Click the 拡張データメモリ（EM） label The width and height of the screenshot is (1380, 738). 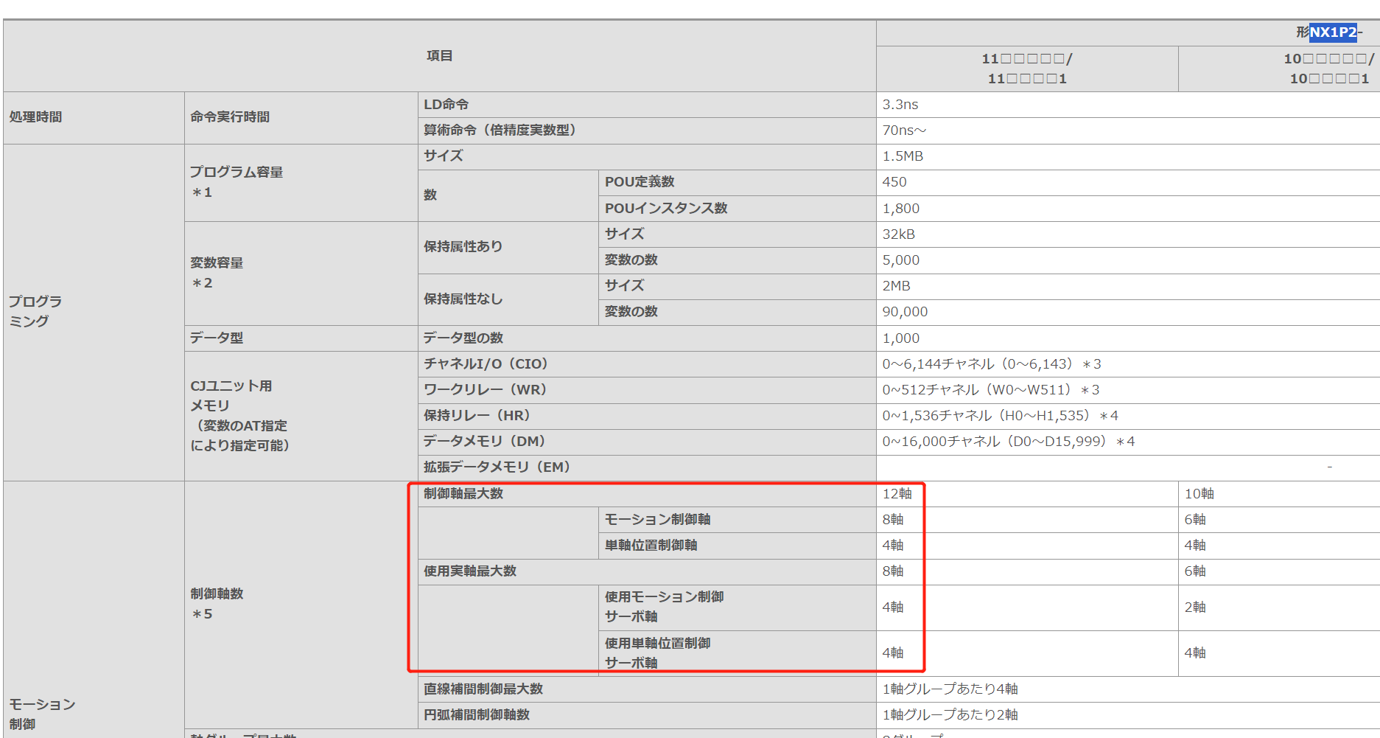497,467
